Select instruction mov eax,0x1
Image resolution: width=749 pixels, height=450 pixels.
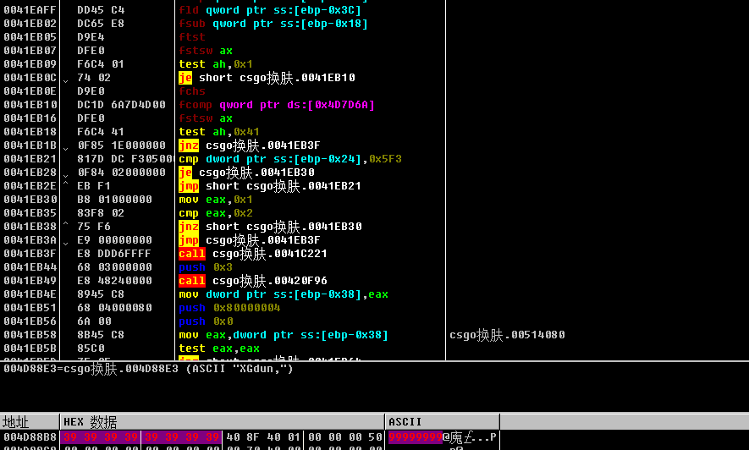[216, 200]
